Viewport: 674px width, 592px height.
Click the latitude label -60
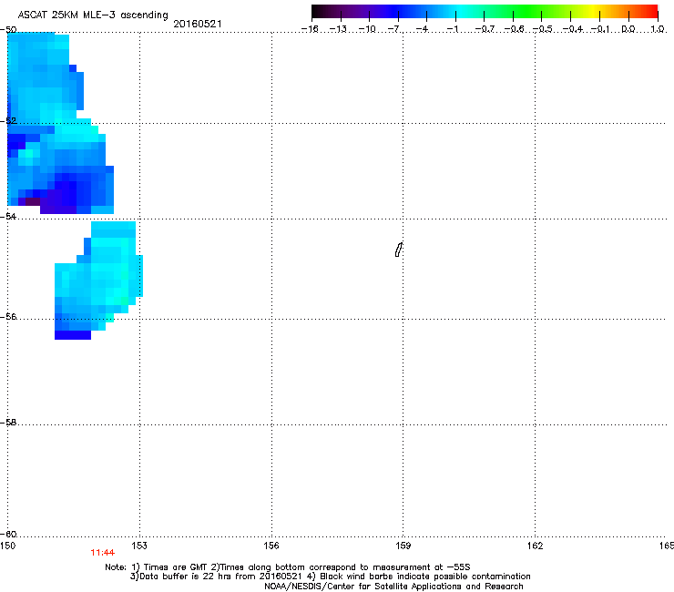(8, 534)
